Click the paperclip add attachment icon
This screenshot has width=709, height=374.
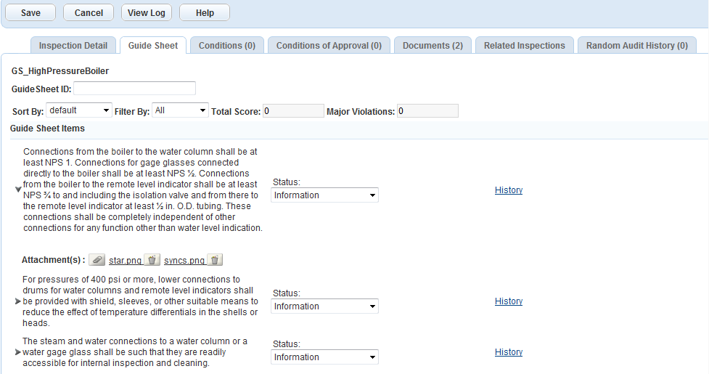point(97,260)
